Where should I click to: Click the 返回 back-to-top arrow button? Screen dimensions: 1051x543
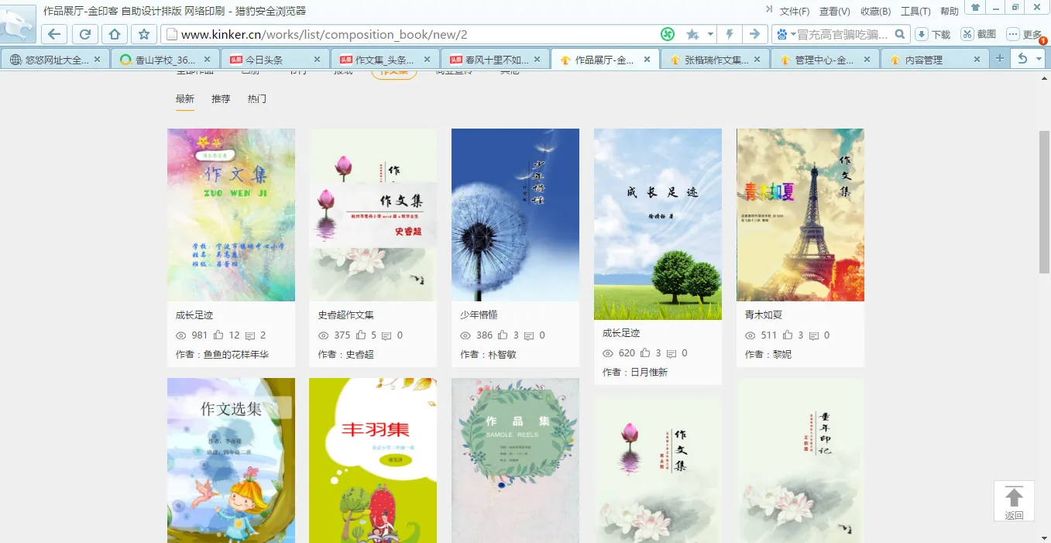(1014, 501)
